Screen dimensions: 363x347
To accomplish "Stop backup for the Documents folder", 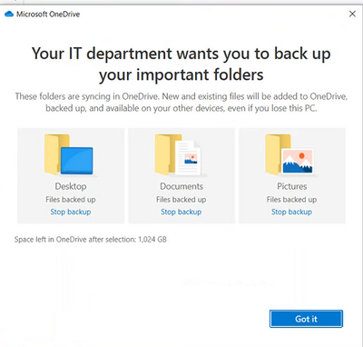I will pyautogui.click(x=181, y=212).
